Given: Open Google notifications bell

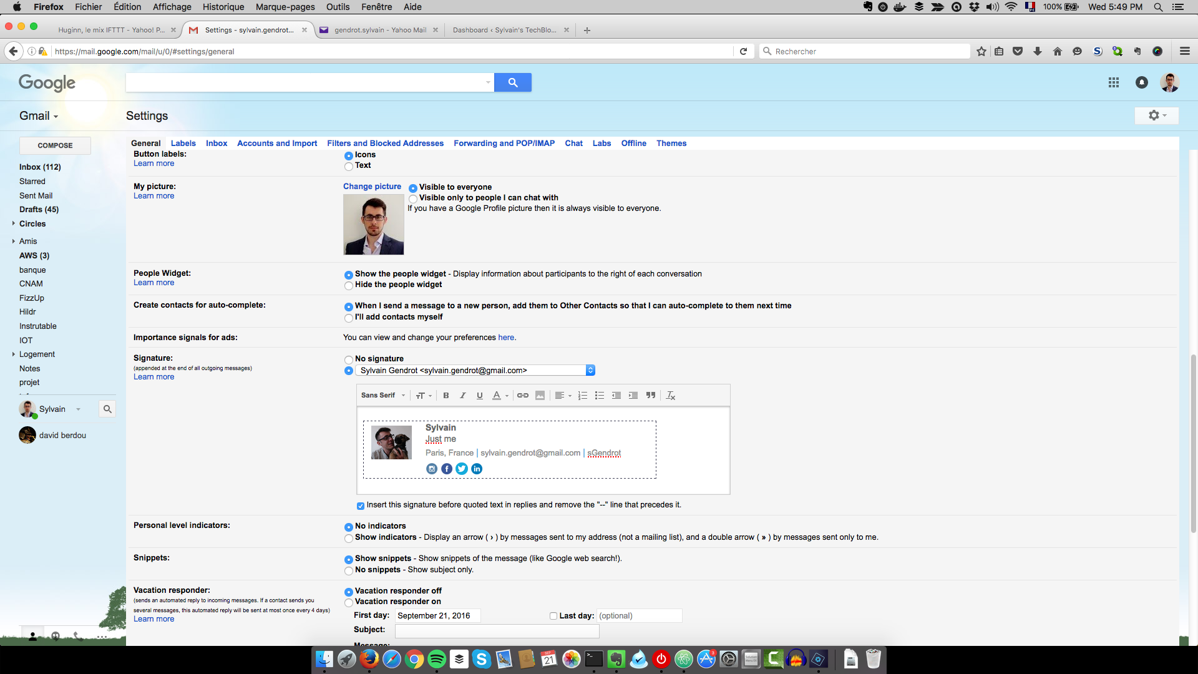Looking at the screenshot, I should (x=1142, y=82).
